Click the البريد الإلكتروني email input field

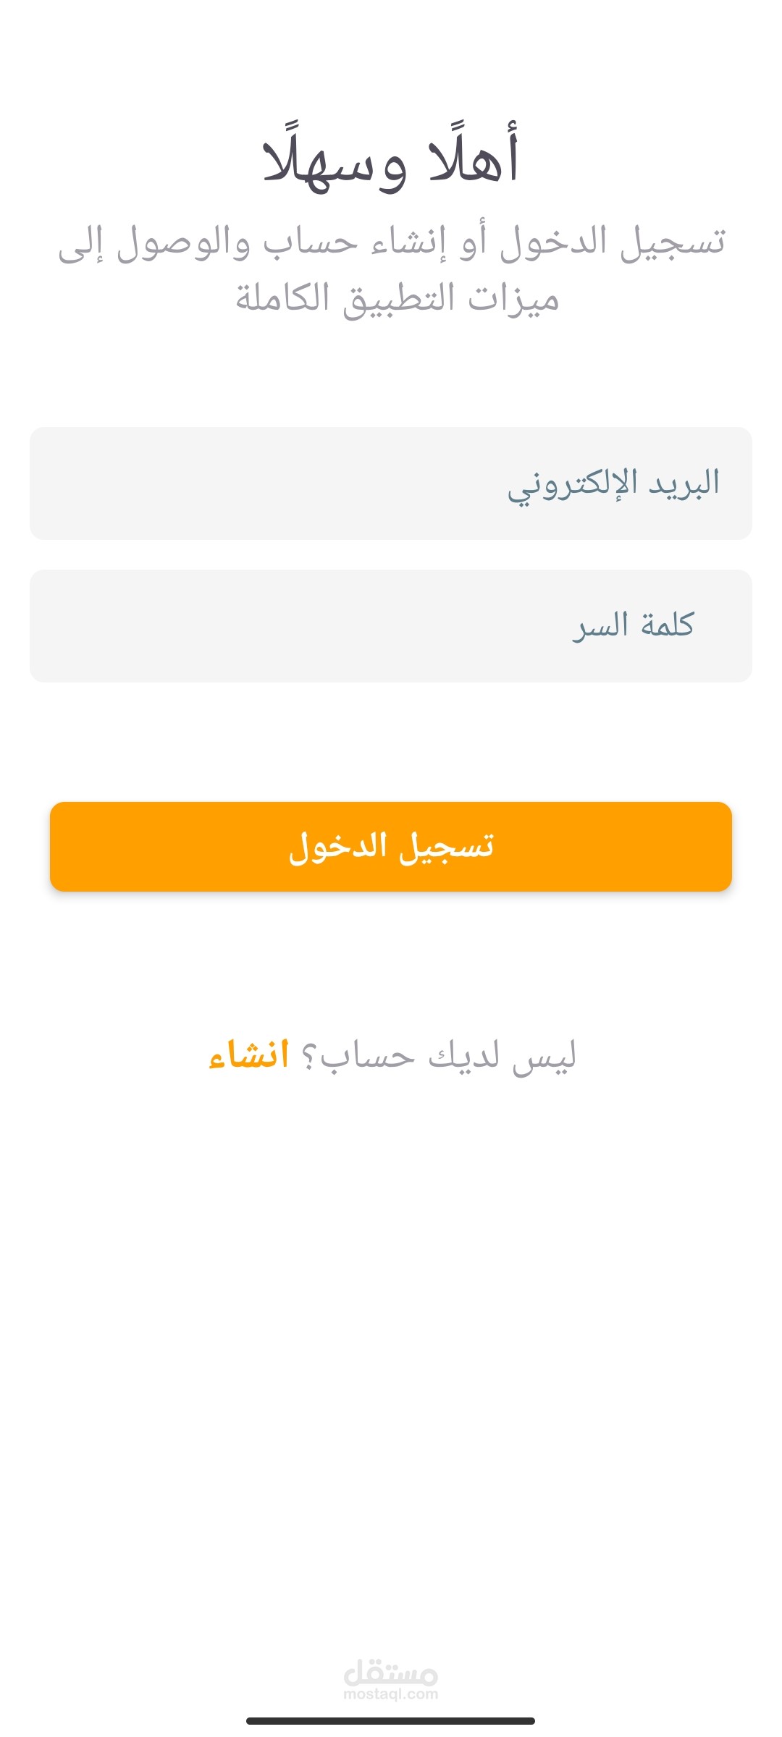[391, 483]
